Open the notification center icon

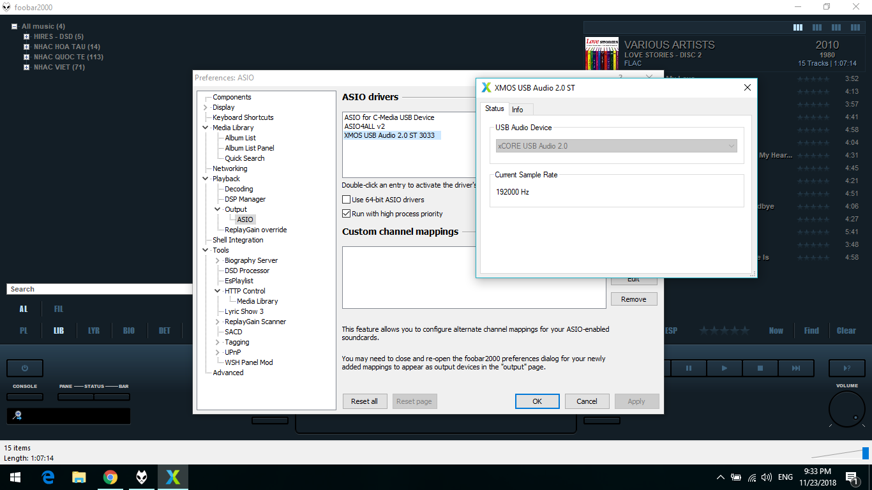(x=852, y=477)
